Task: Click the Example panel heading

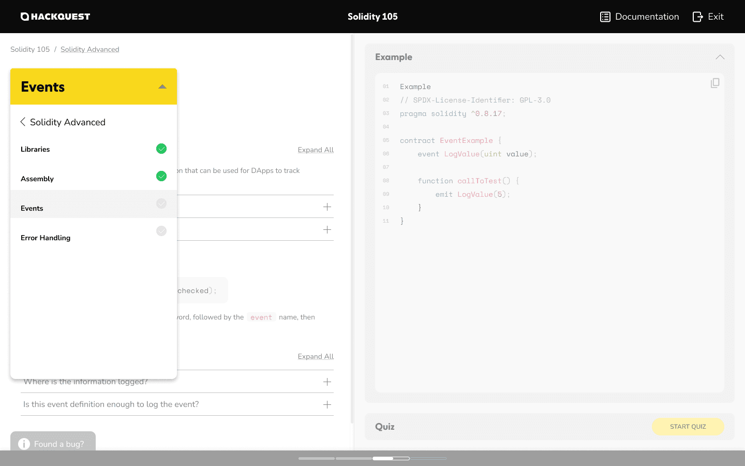Action: click(x=394, y=57)
